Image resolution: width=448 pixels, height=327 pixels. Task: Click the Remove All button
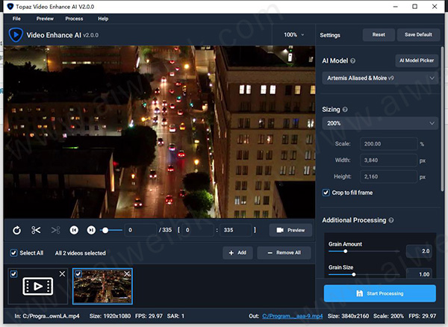point(284,253)
